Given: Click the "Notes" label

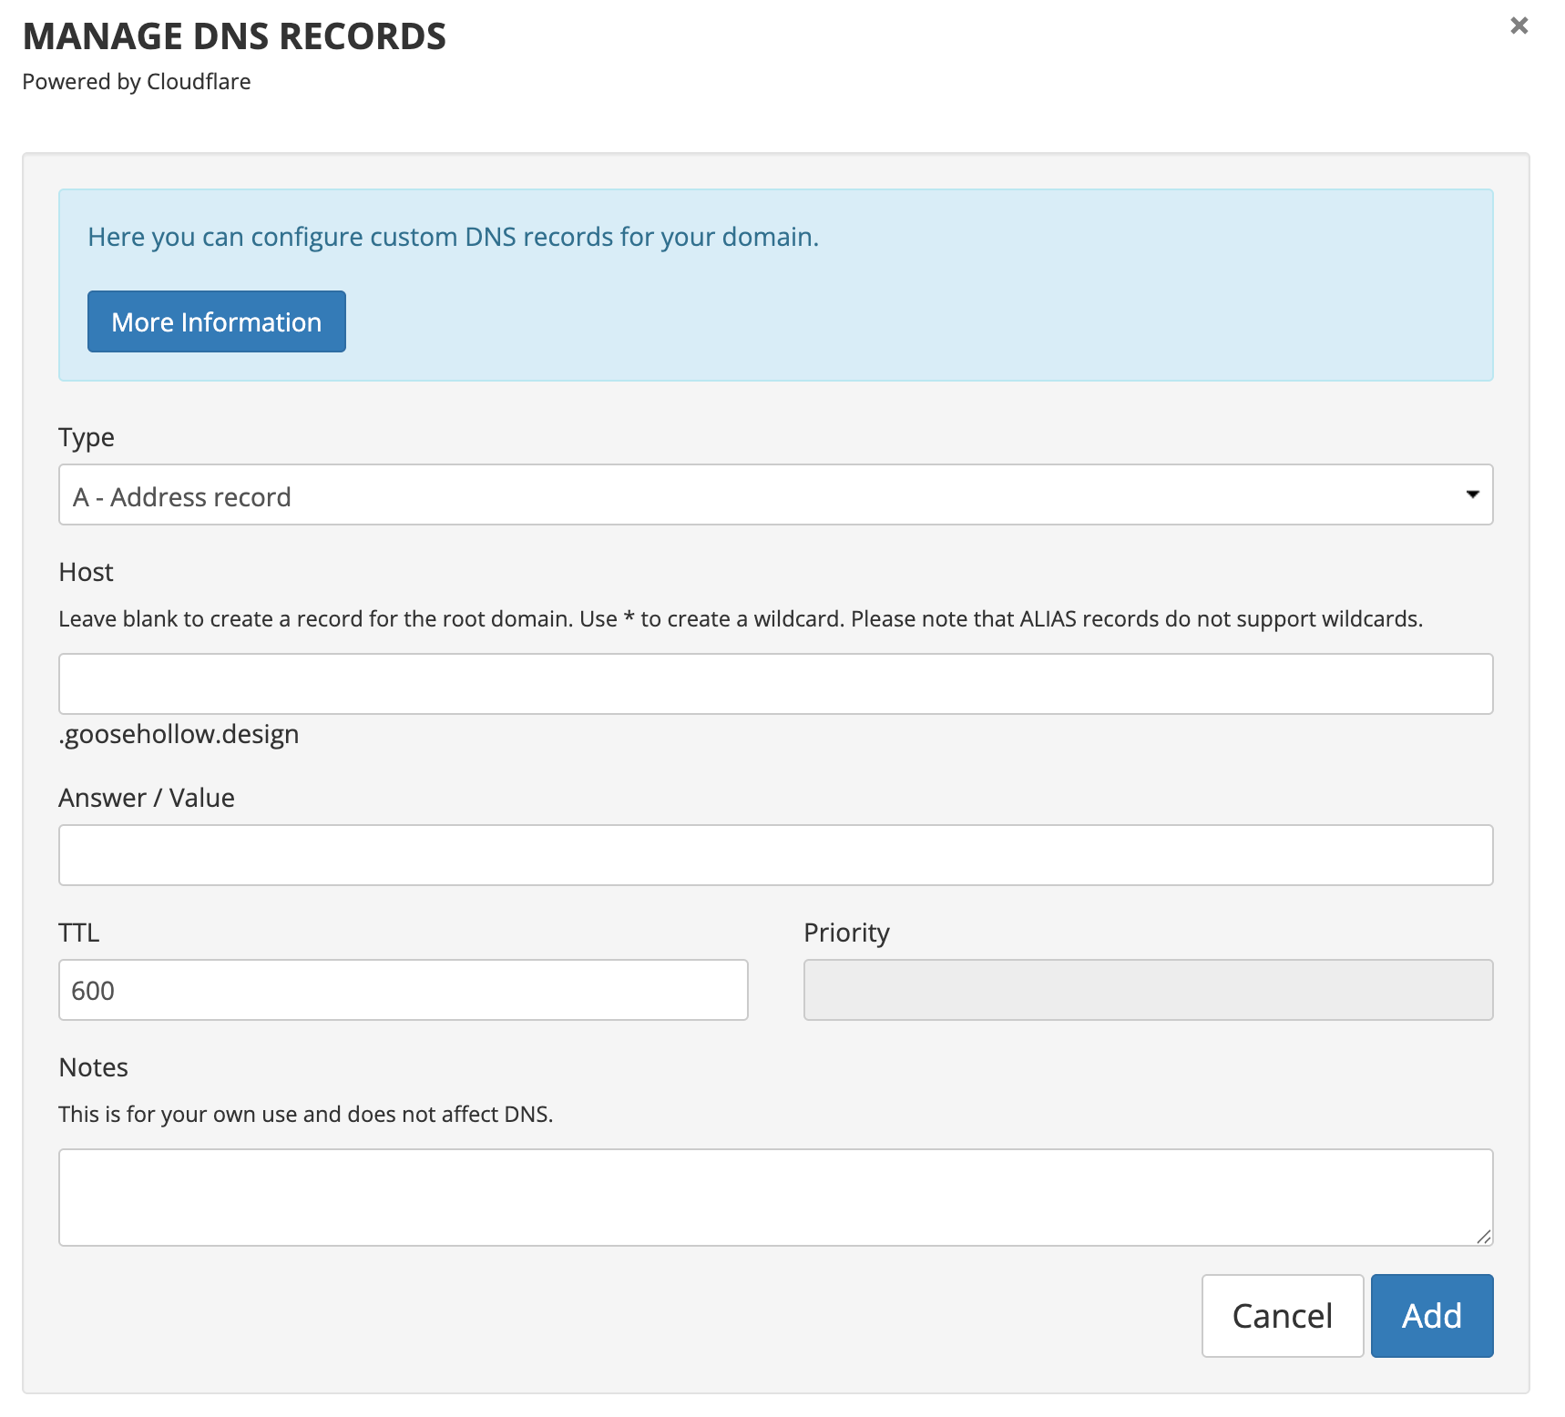Looking at the screenshot, I should tap(93, 1067).
